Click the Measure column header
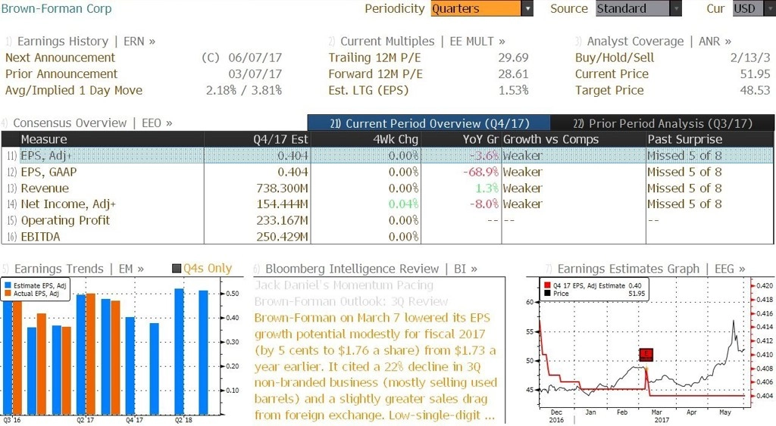This screenshot has height=426, width=776. tap(111, 139)
